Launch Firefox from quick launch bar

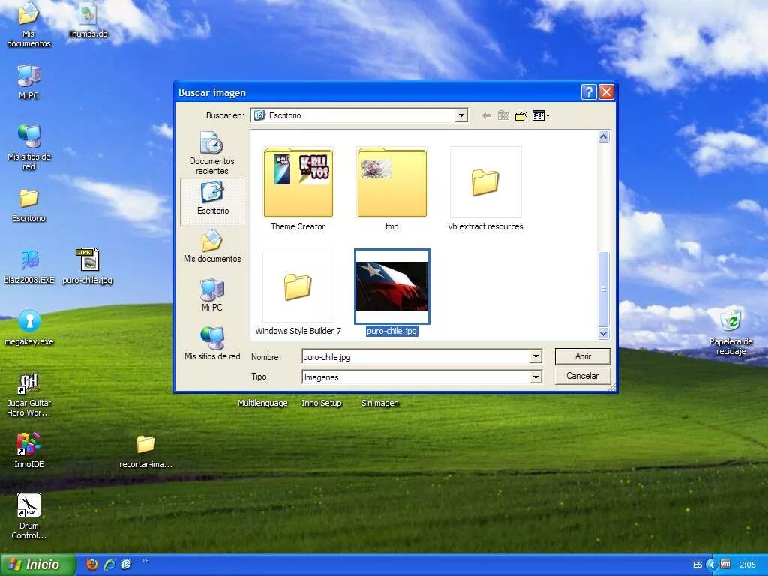click(x=91, y=565)
